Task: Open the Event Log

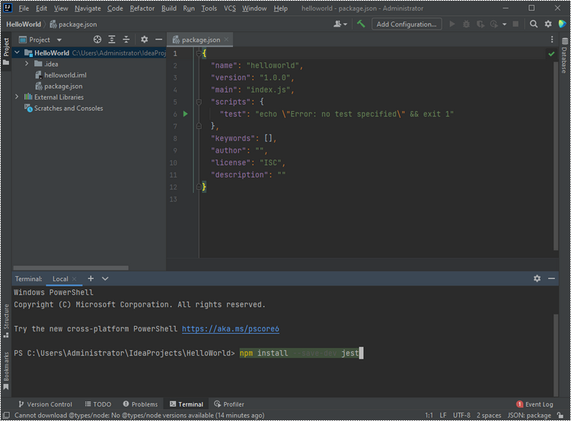Action: [x=534, y=404]
